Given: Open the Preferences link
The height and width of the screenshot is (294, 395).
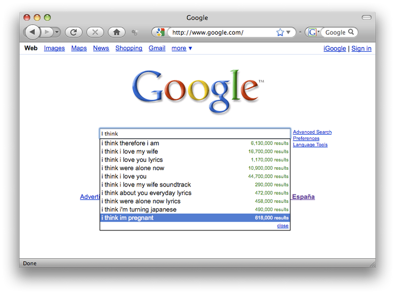Looking at the screenshot, I should 306,138.
